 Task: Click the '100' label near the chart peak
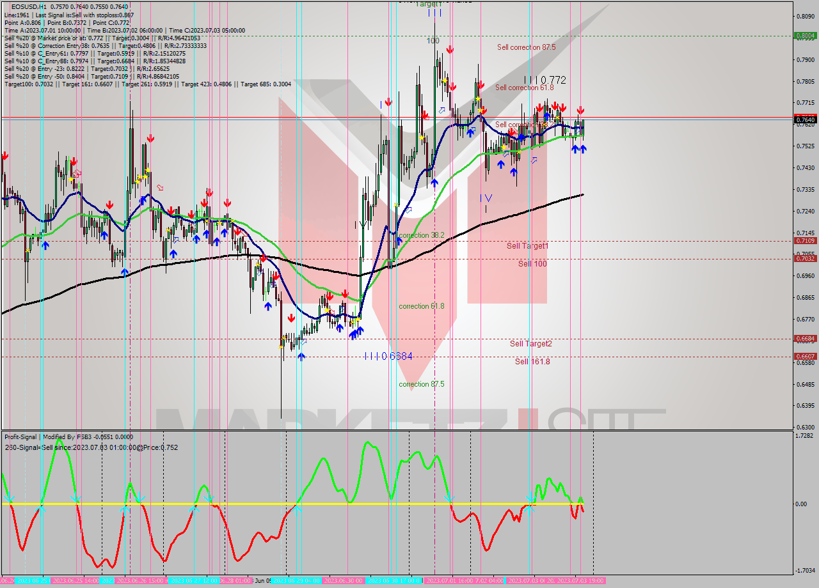click(433, 40)
